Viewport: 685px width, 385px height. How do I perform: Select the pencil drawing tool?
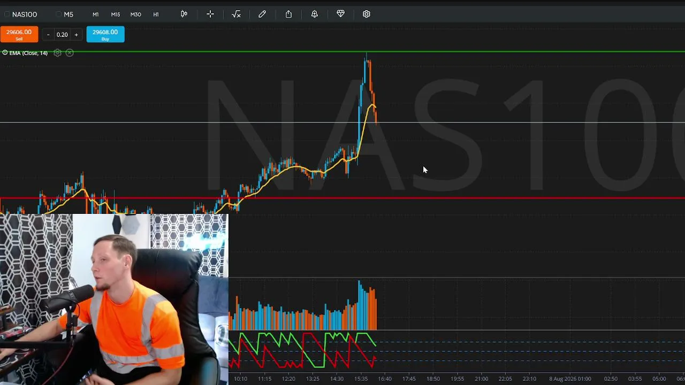(262, 14)
